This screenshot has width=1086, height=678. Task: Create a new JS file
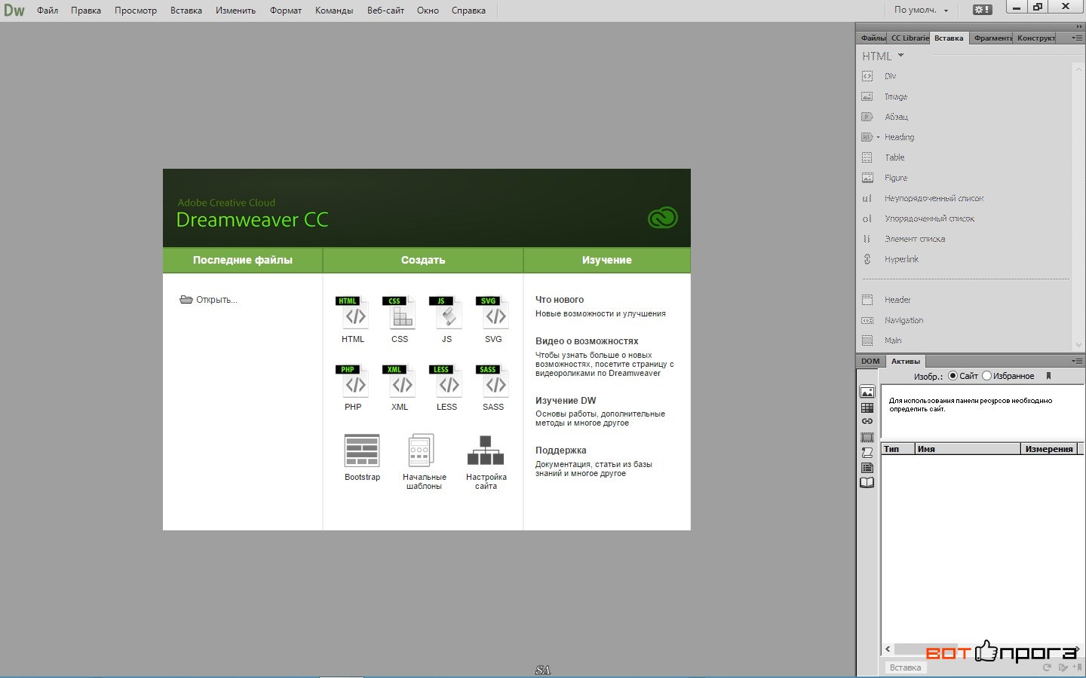(x=446, y=319)
